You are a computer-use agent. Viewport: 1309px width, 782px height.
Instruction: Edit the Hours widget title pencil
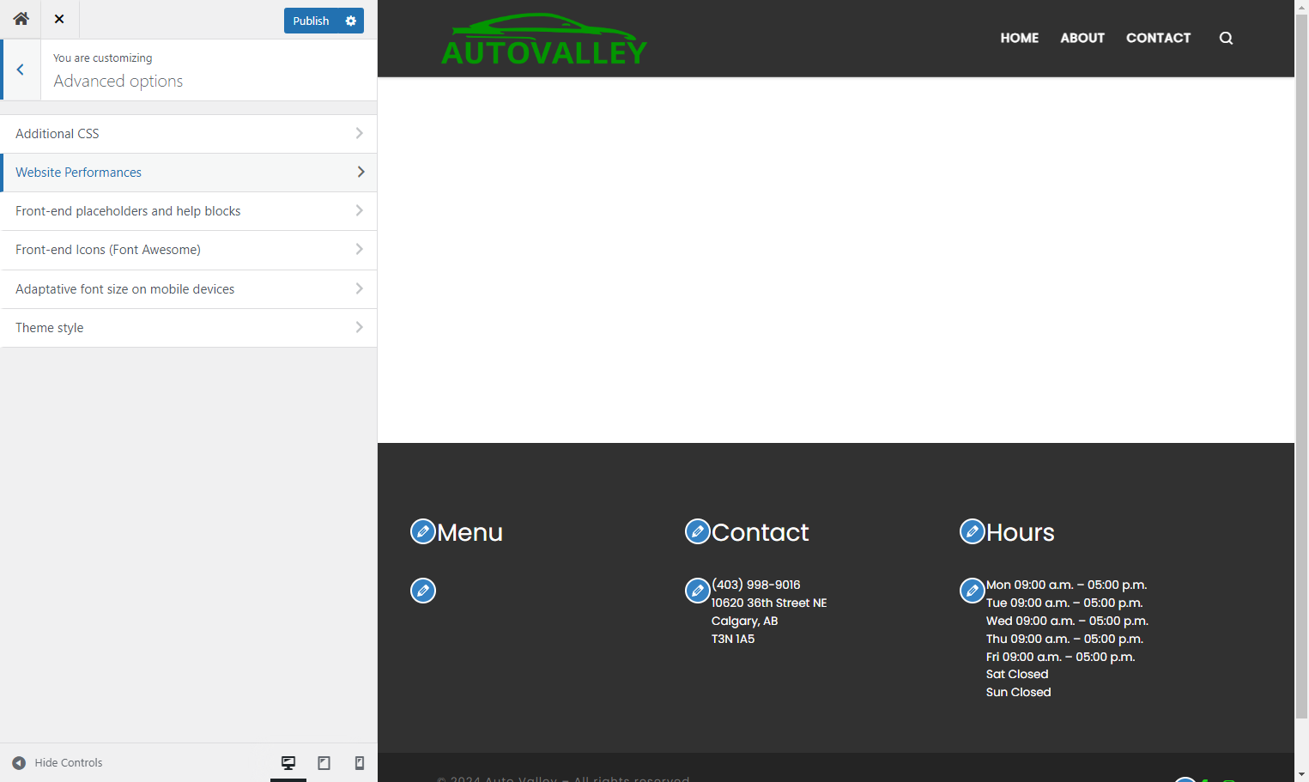pyautogui.click(x=973, y=531)
